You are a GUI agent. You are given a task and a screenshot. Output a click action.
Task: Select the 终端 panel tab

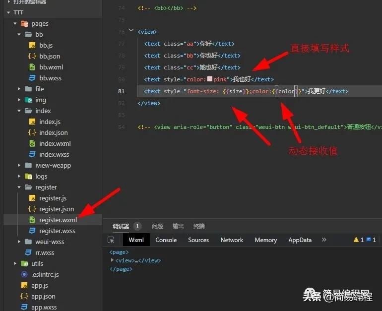click(199, 226)
